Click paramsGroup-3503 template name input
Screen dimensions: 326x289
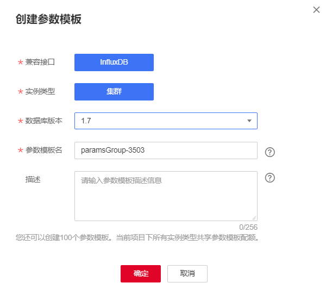coord(166,150)
